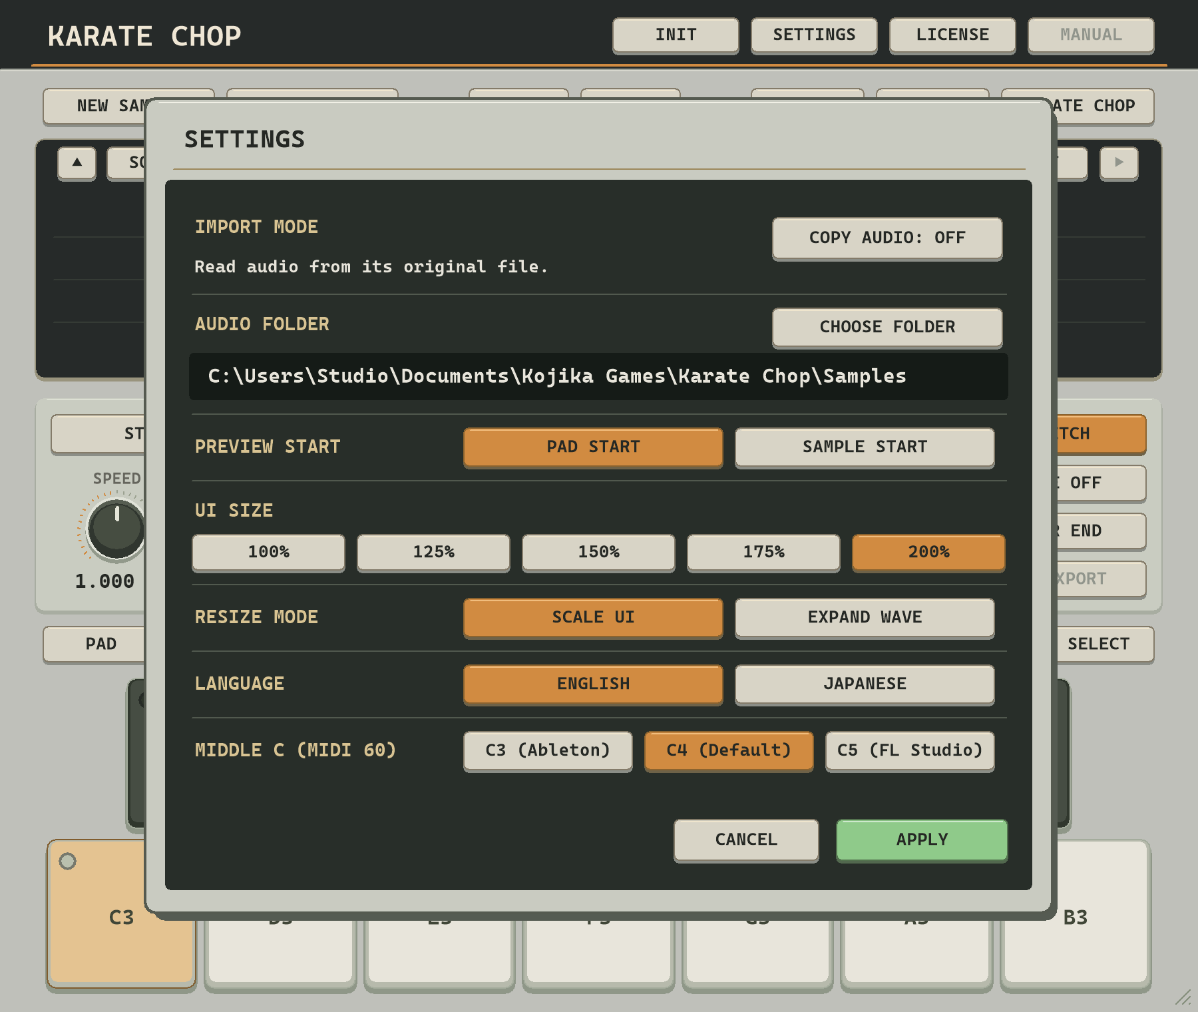The image size is (1198, 1012).
Task: Select Sample Start for preview start
Action: [865, 447]
